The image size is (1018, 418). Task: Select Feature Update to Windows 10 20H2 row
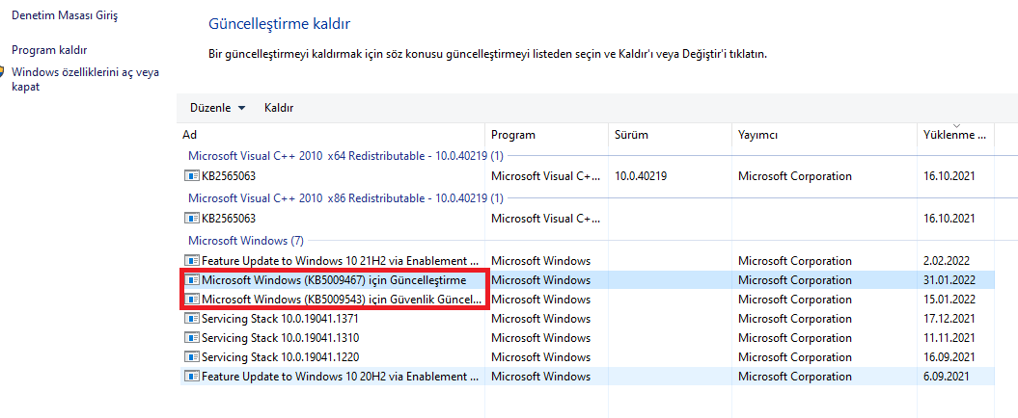588,376
